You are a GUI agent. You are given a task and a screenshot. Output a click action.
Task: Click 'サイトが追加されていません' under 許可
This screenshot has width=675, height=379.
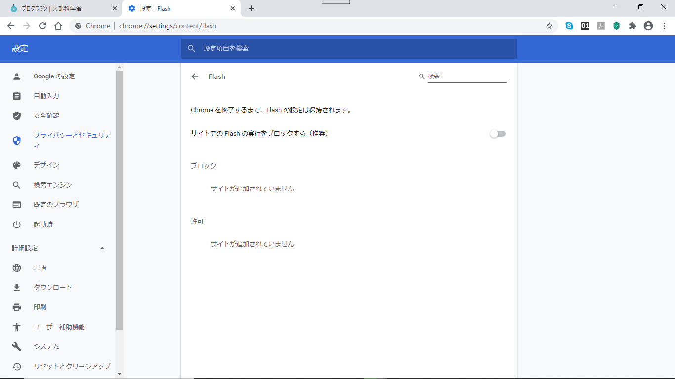[x=252, y=244]
